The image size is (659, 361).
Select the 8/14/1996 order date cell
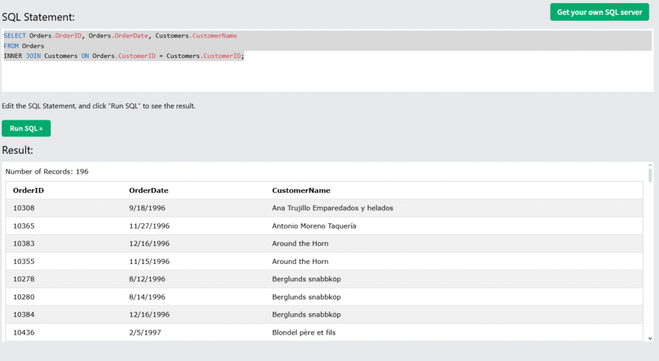tap(147, 297)
